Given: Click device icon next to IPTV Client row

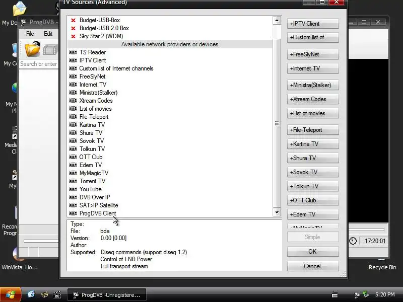Looking at the screenshot, I should pos(73,60).
